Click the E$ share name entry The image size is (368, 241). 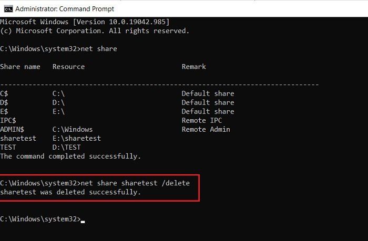[x=4, y=111]
